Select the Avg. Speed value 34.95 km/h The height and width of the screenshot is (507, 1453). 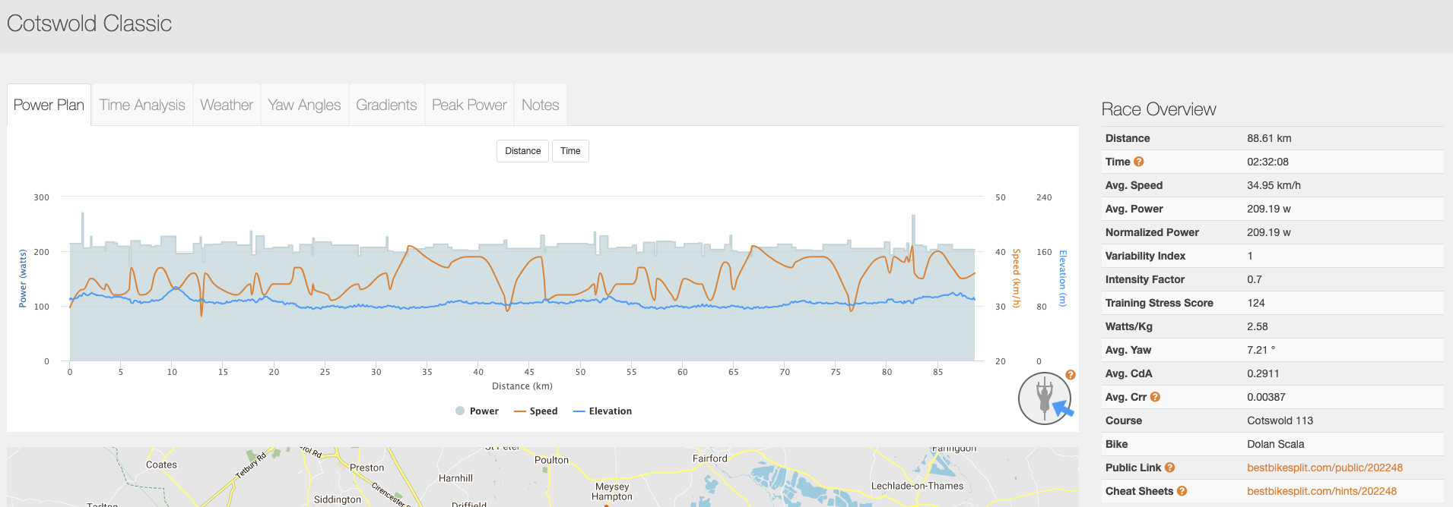point(1274,185)
